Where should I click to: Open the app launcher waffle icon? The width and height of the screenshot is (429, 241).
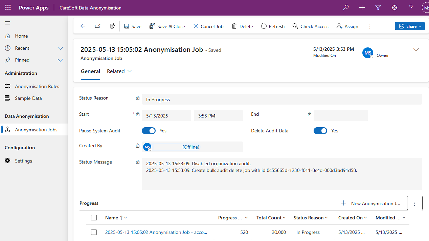(8, 8)
